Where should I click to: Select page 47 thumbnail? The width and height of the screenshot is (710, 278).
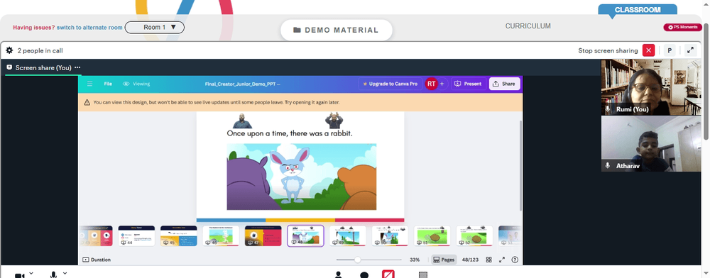263,235
